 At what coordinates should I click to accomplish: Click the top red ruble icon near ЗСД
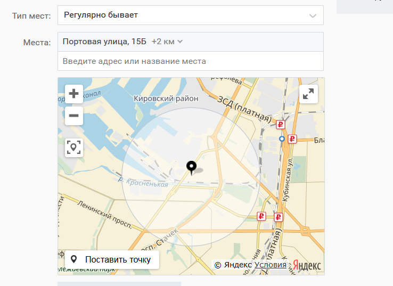pyautogui.click(x=281, y=125)
